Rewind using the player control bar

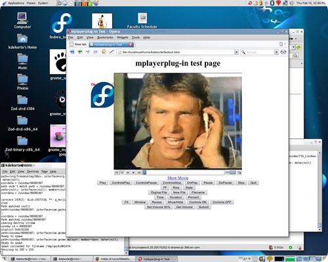(x=117, y=172)
